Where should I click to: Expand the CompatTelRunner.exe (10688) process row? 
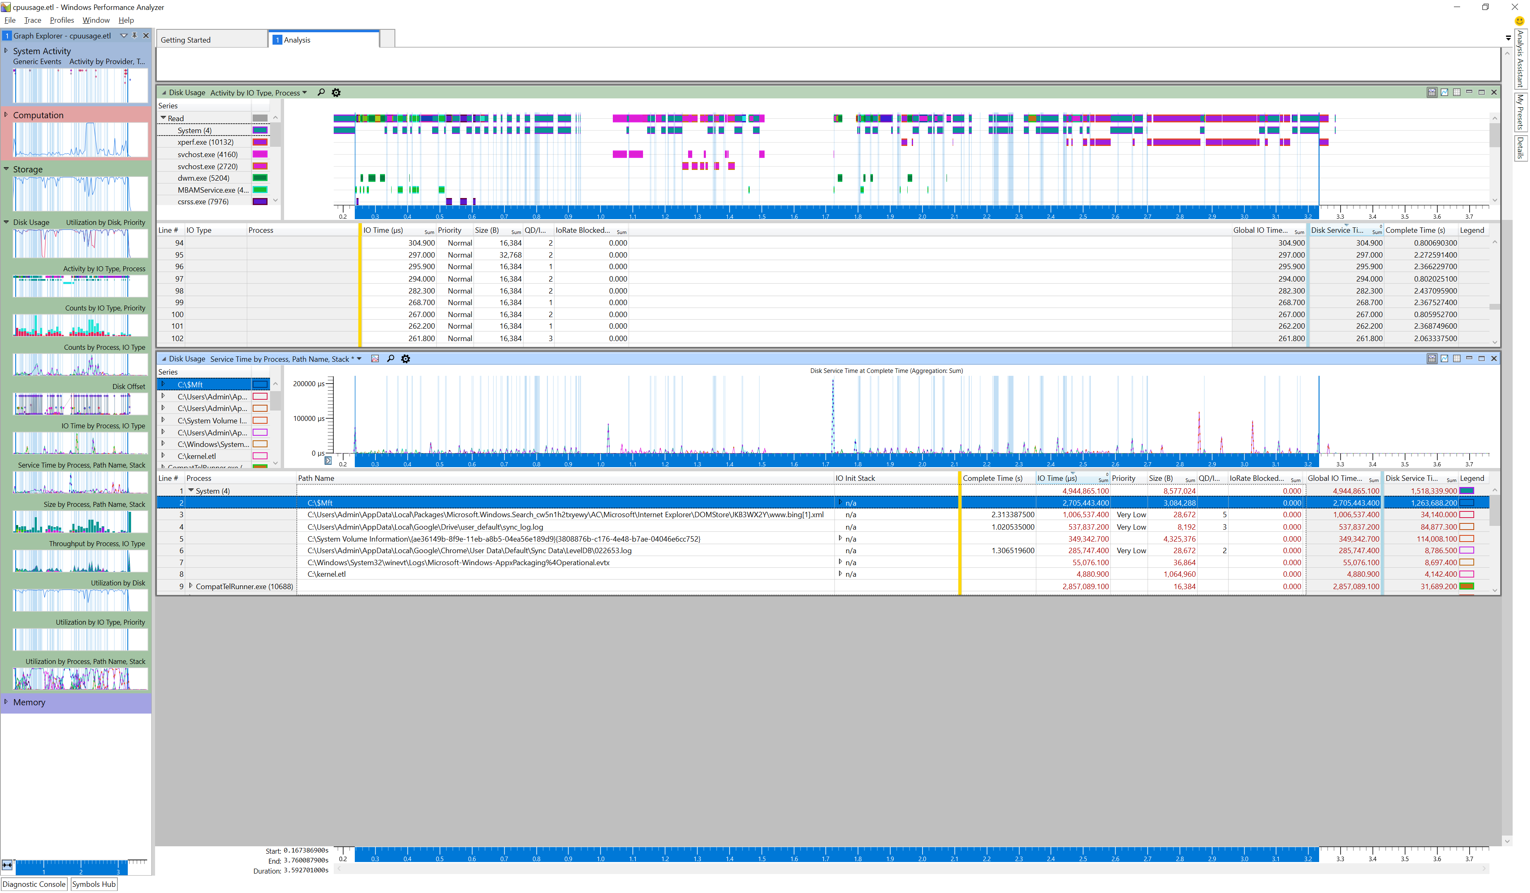[x=191, y=586]
